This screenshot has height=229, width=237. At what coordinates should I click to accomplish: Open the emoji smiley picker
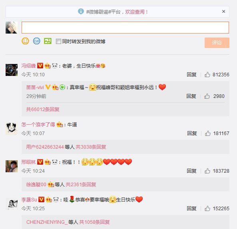pos(25,41)
